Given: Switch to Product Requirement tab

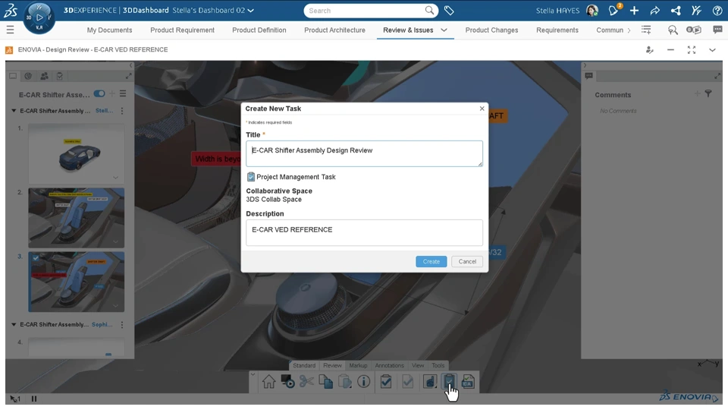Looking at the screenshot, I should tap(183, 30).
